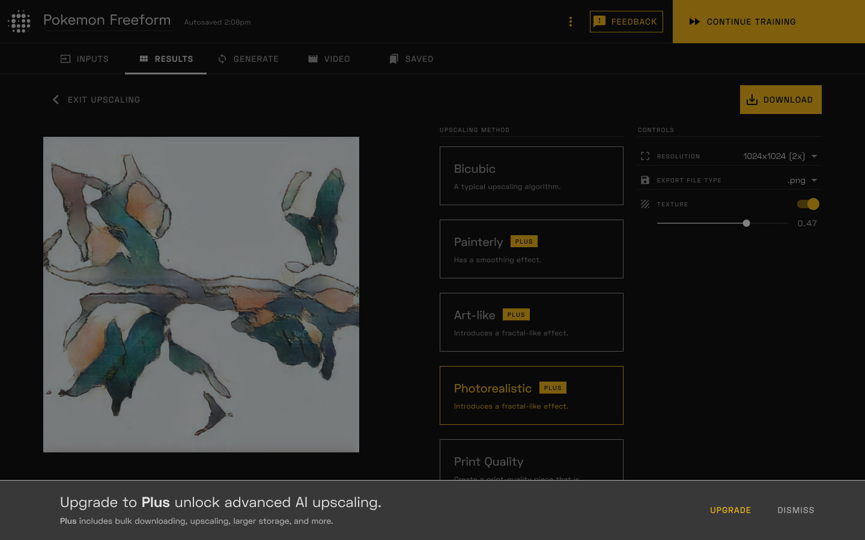
Task: Open the Export File Type dropdown
Action: (x=814, y=180)
